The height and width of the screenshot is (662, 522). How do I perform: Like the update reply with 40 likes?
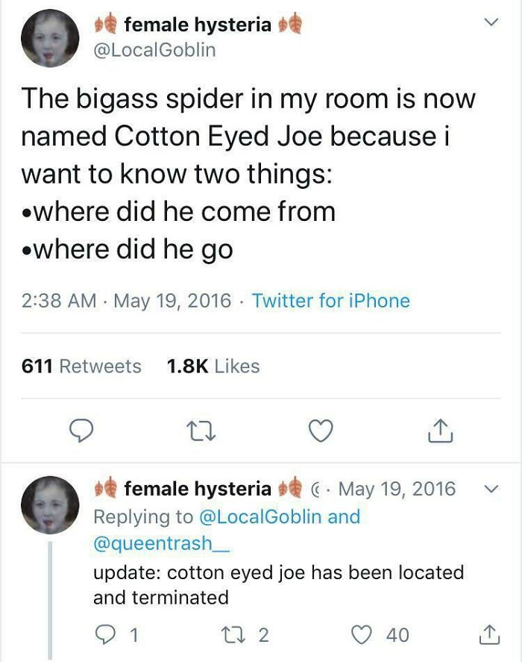(x=362, y=634)
